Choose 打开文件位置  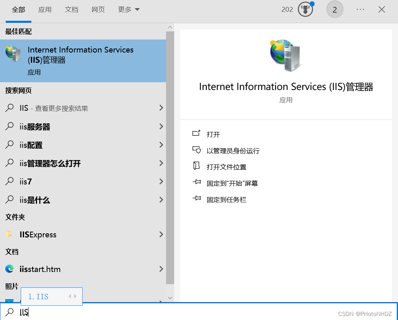click(x=226, y=167)
